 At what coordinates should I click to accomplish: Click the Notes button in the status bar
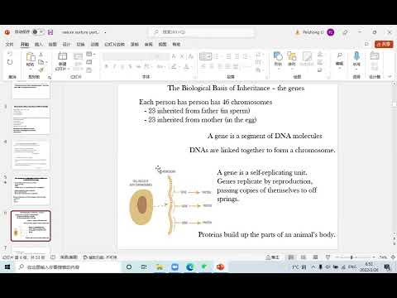click(x=272, y=257)
